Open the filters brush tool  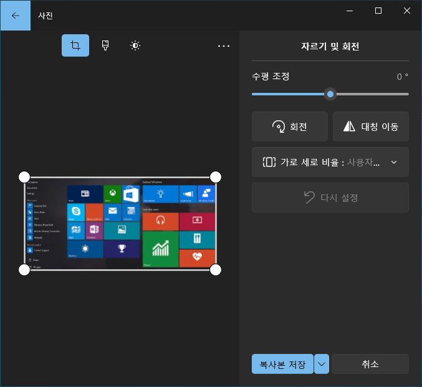(x=105, y=45)
